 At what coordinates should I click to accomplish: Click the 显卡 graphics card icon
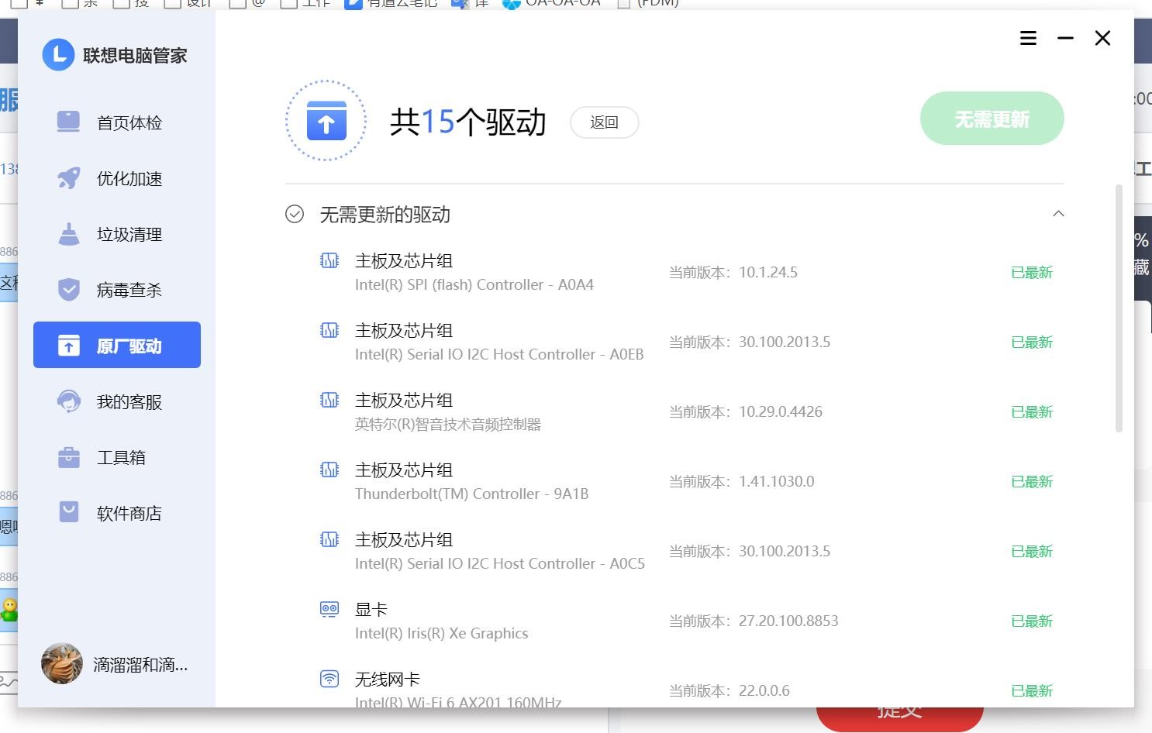click(x=329, y=609)
